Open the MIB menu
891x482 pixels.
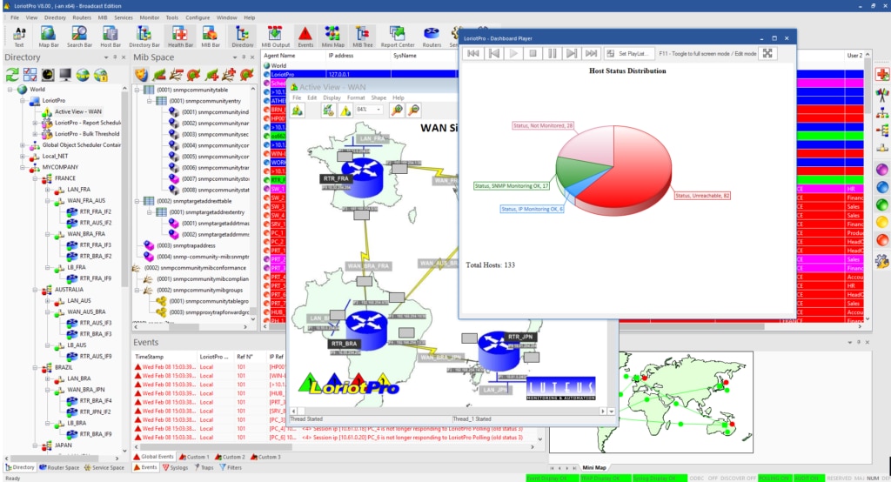pyautogui.click(x=103, y=17)
